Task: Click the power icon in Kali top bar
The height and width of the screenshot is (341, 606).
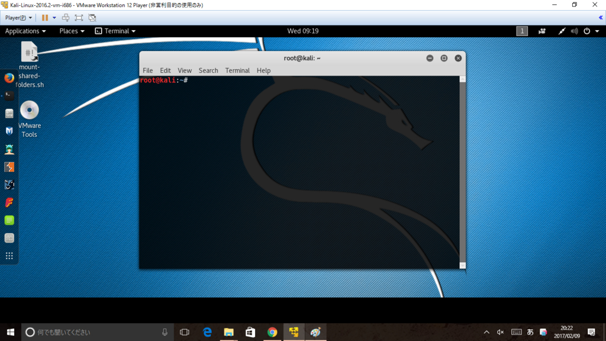Action: [x=586, y=31]
